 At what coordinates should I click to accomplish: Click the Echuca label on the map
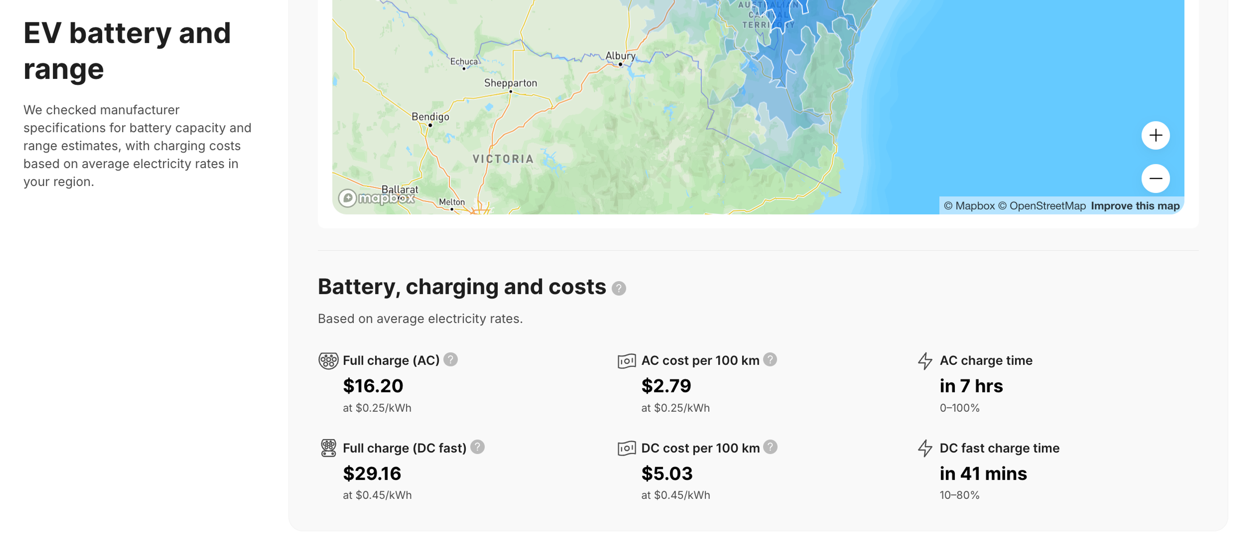pyautogui.click(x=463, y=61)
